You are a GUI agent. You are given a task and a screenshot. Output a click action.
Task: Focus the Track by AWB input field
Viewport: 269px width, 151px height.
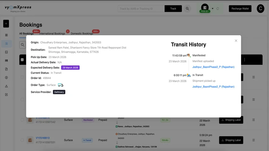point(141,9)
